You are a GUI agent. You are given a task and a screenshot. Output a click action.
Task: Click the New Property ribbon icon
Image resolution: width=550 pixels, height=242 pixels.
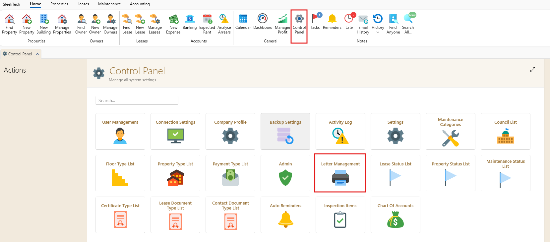point(27,24)
